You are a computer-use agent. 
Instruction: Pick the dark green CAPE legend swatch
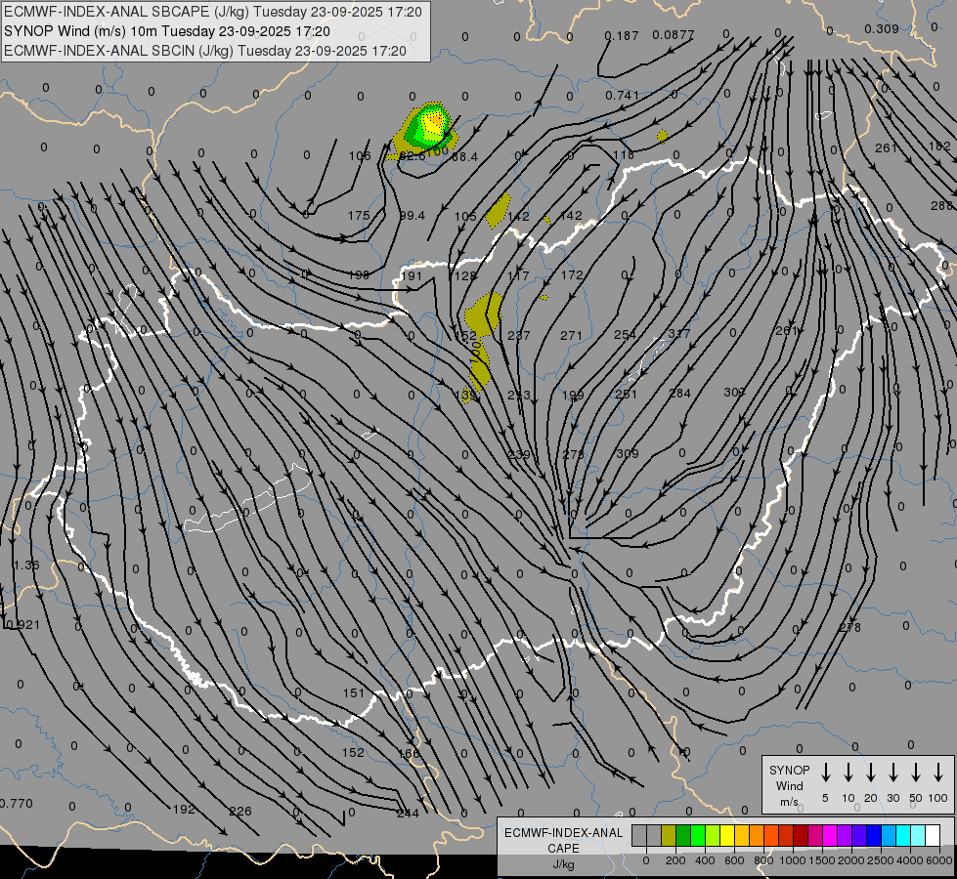pos(683,836)
